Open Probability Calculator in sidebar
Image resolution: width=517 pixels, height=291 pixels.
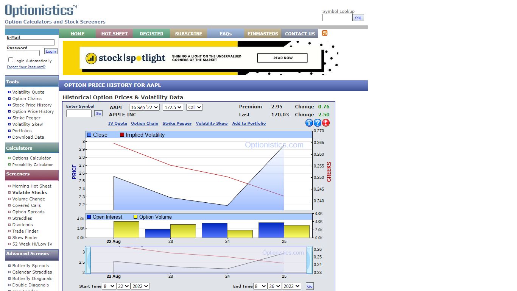click(x=33, y=164)
